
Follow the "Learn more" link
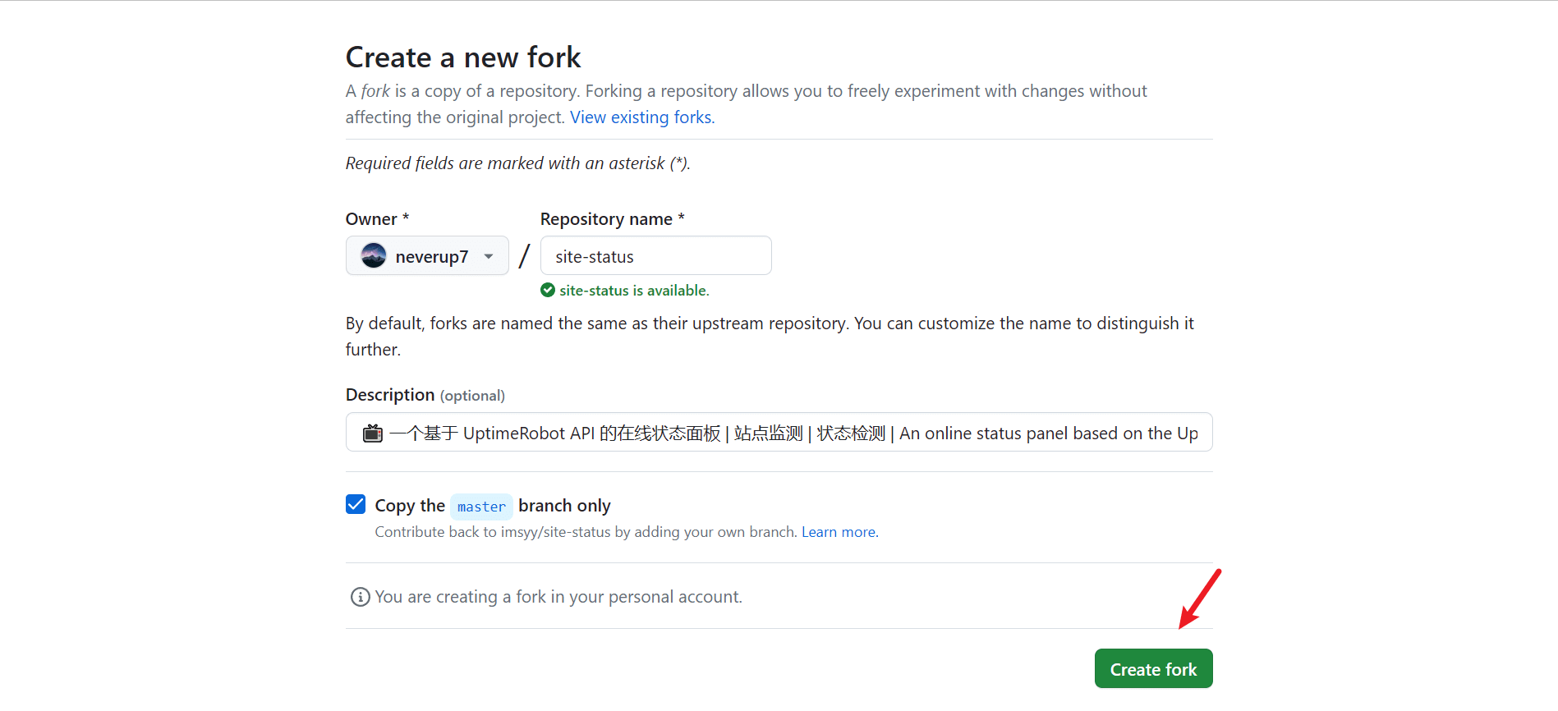click(x=839, y=532)
